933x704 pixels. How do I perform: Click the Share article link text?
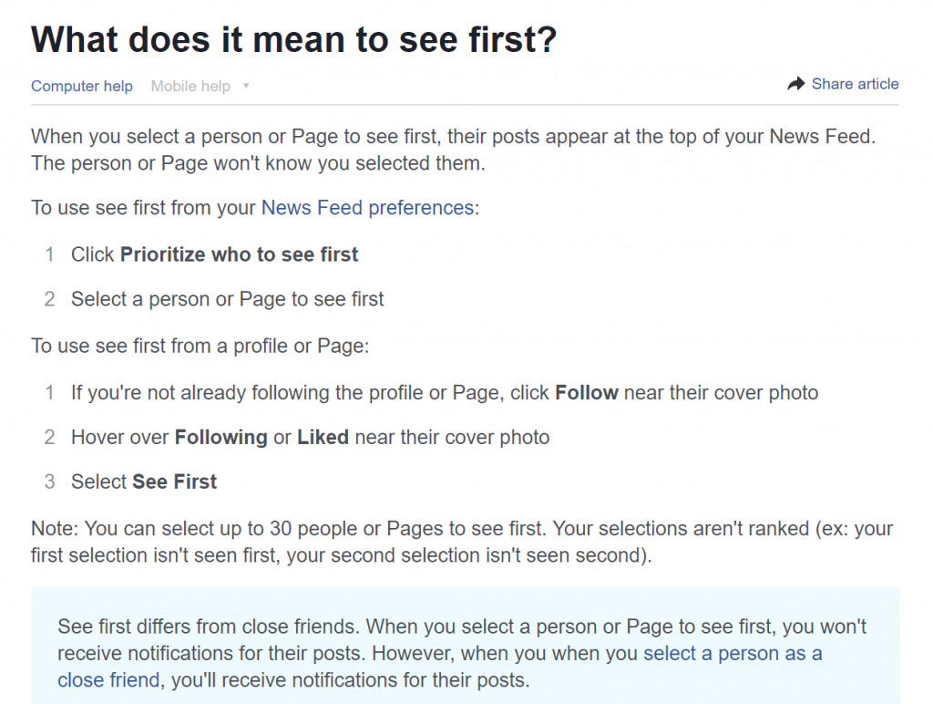tap(855, 84)
